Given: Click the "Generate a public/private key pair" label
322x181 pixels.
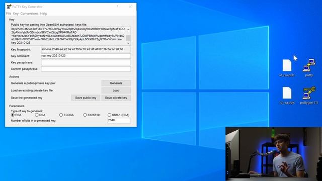Looking at the screenshot, I should pos(33,83).
